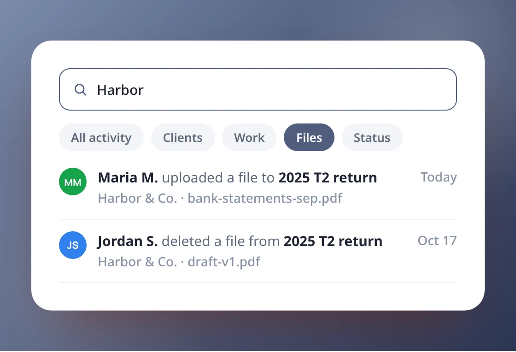This screenshot has height=352, width=516.
Task: Click draft-v1.pdf file name
Action: point(224,262)
